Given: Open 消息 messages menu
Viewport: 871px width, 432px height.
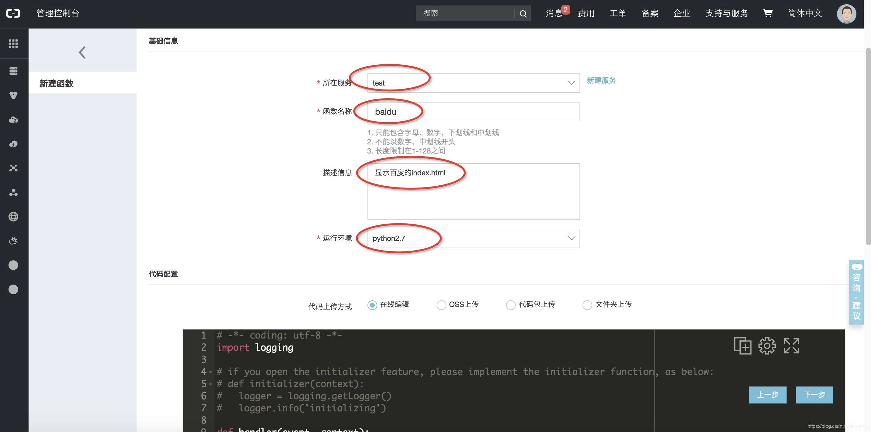Looking at the screenshot, I should point(554,13).
